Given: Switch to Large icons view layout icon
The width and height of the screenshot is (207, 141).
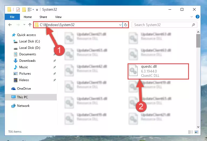Looking at the screenshot, I should point(197,132).
